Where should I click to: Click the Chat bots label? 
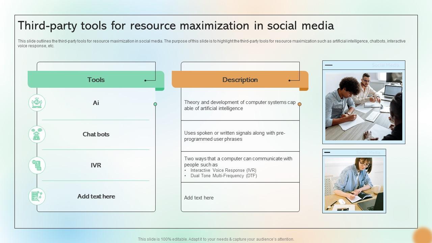96,134
